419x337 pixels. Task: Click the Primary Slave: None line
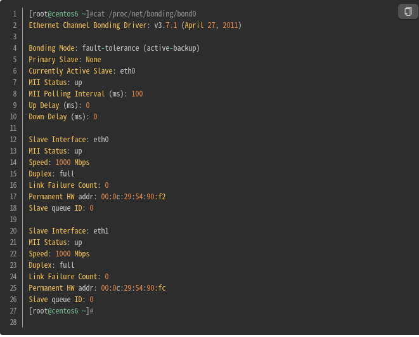tap(65, 60)
